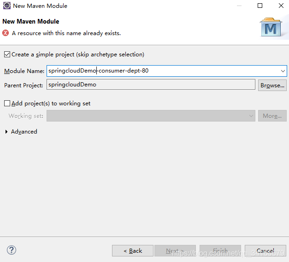Uncheck Create a simple project checkbox
The width and height of the screenshot is (289, 262).
point(7,55)
